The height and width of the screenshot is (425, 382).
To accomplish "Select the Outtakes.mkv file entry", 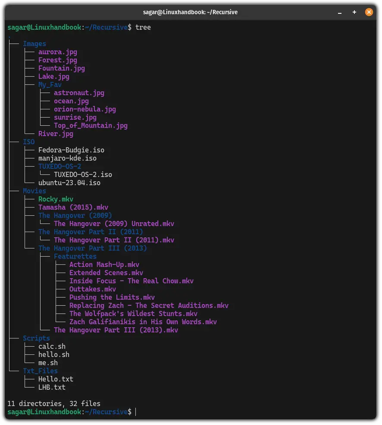I will tap(92, 289).
